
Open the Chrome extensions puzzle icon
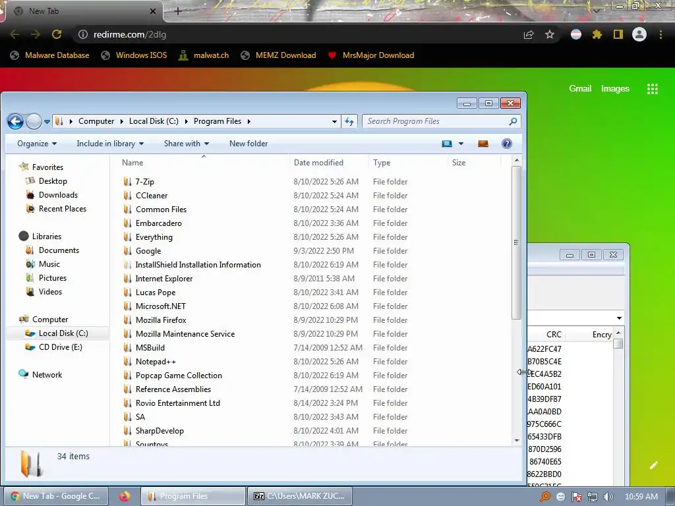[597, 34]
